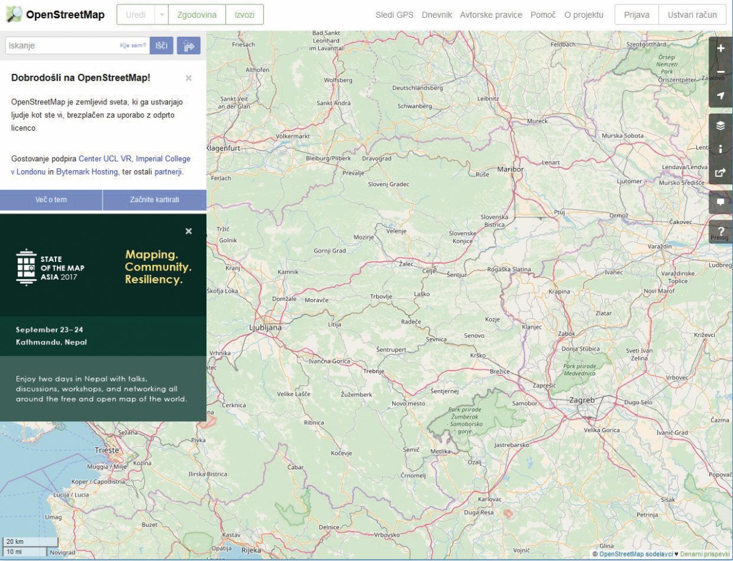Open Sledi GPS in the top menu
The height and width of the screenshot is (561, 733).
394,15
